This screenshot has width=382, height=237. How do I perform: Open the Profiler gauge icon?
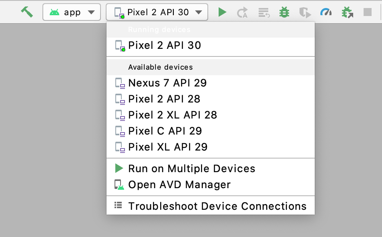point(326,12)
